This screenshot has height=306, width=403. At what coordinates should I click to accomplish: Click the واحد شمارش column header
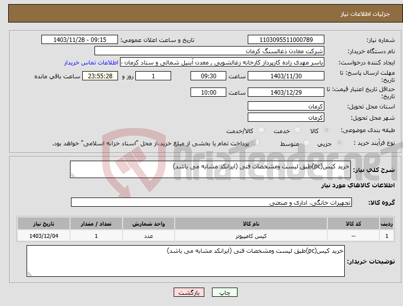coord(149,224)
